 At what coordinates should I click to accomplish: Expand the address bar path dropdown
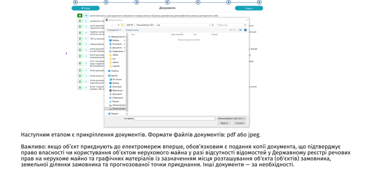(x=210, y=25)
